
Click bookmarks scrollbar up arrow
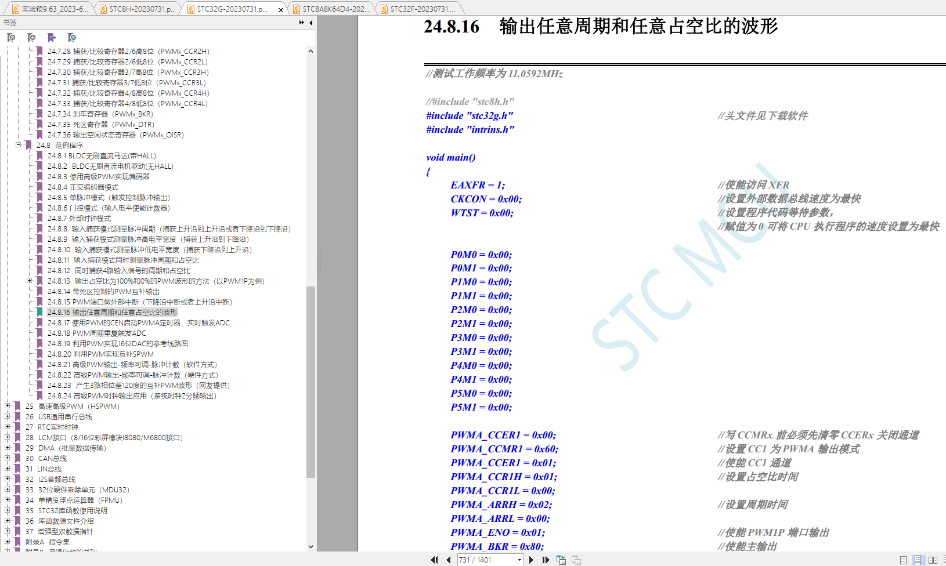click(310, 51)
